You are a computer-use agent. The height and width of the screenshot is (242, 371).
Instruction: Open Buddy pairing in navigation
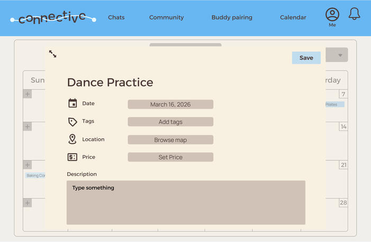pyautogui.click(x=232, y=17)
